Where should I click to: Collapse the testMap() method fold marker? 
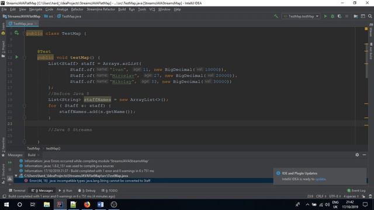pyautogui.click(x=25, y=57)
